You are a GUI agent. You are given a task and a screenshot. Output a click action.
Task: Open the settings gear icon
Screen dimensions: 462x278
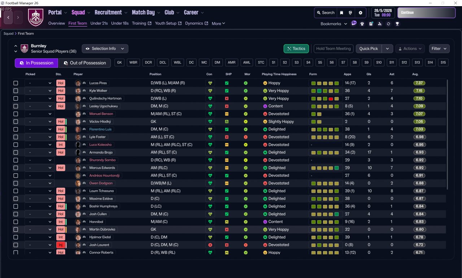pos(360,13)
